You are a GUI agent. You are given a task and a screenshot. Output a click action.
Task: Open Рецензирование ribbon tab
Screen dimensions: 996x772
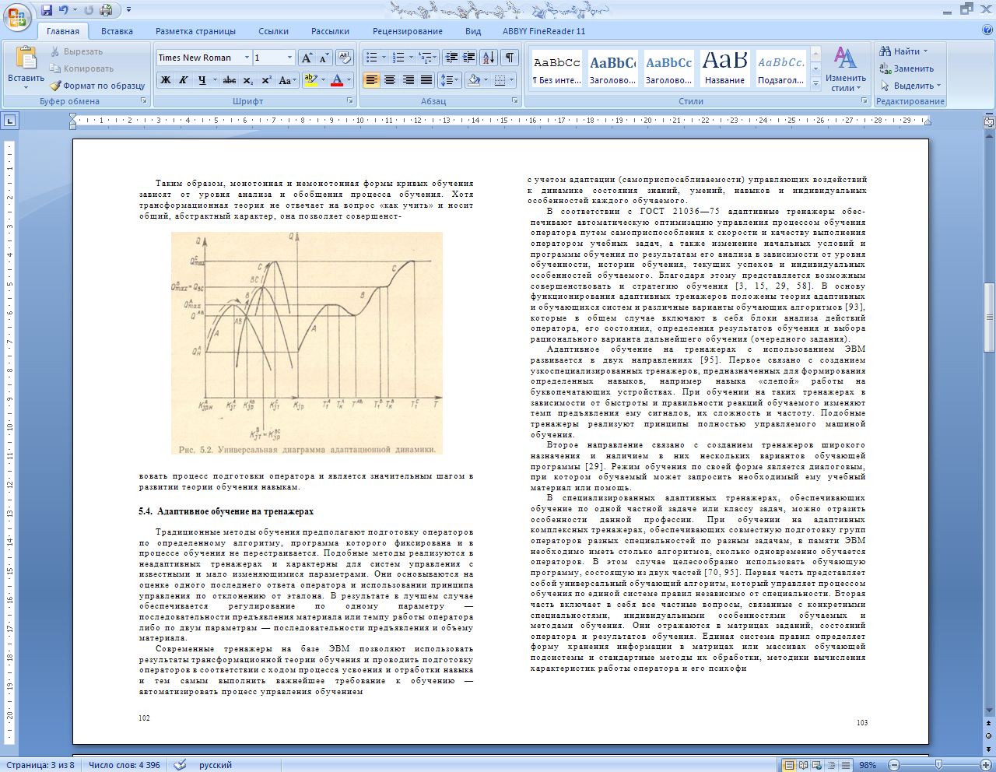(x=407, y=31)
